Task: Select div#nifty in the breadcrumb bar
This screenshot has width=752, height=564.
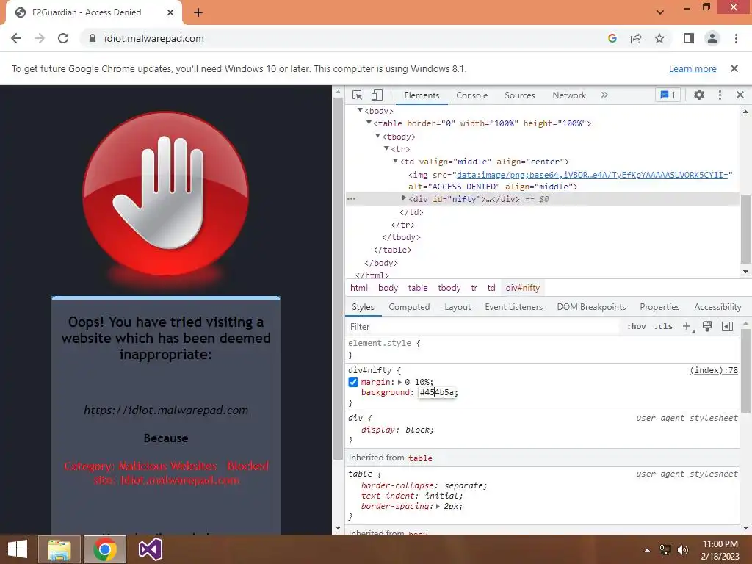Action: tap(522, 288)
